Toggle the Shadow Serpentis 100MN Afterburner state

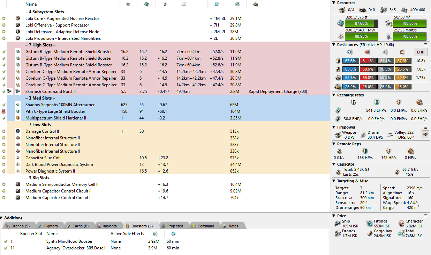point(4,105)
